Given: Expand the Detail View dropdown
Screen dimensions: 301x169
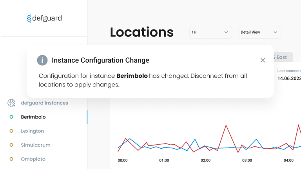Looking at the screenshot, I should 259,32.
